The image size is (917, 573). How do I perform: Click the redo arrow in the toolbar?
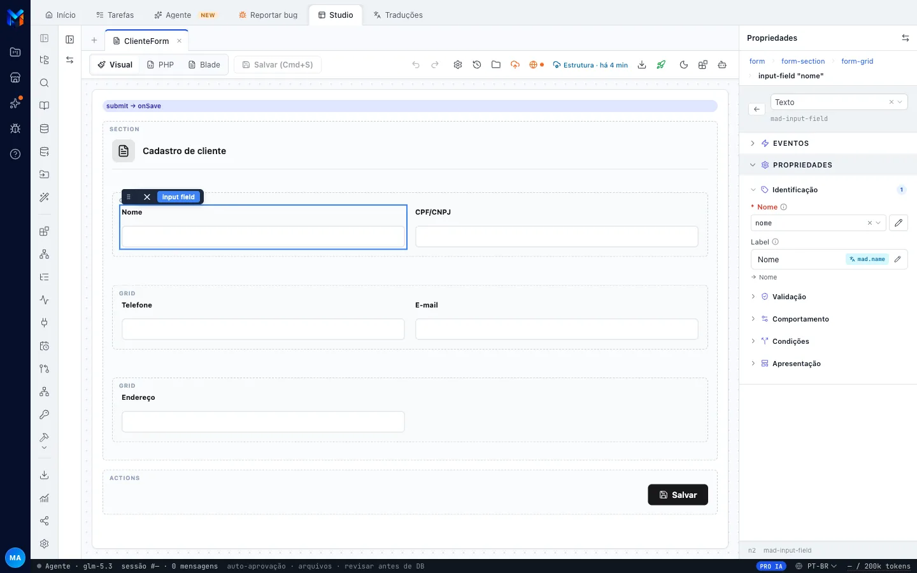point(435,65)
